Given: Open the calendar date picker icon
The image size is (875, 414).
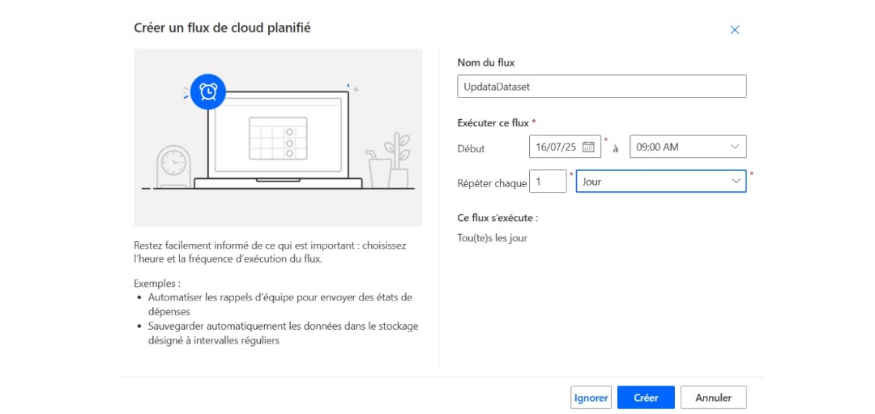Looking at the screenshot, I should (588, 147).
